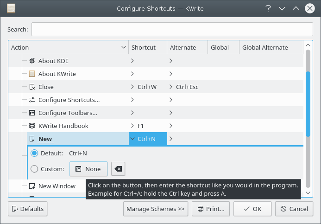Expand the Close action's Ctrl+W shortcut

(x=132, y=87)
